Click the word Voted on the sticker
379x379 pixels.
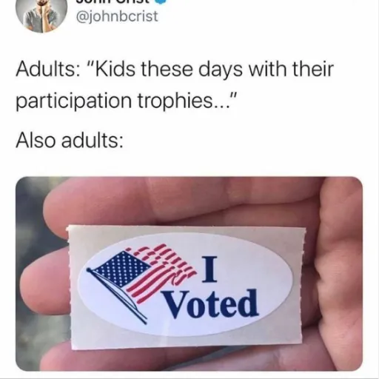(211, 304)
